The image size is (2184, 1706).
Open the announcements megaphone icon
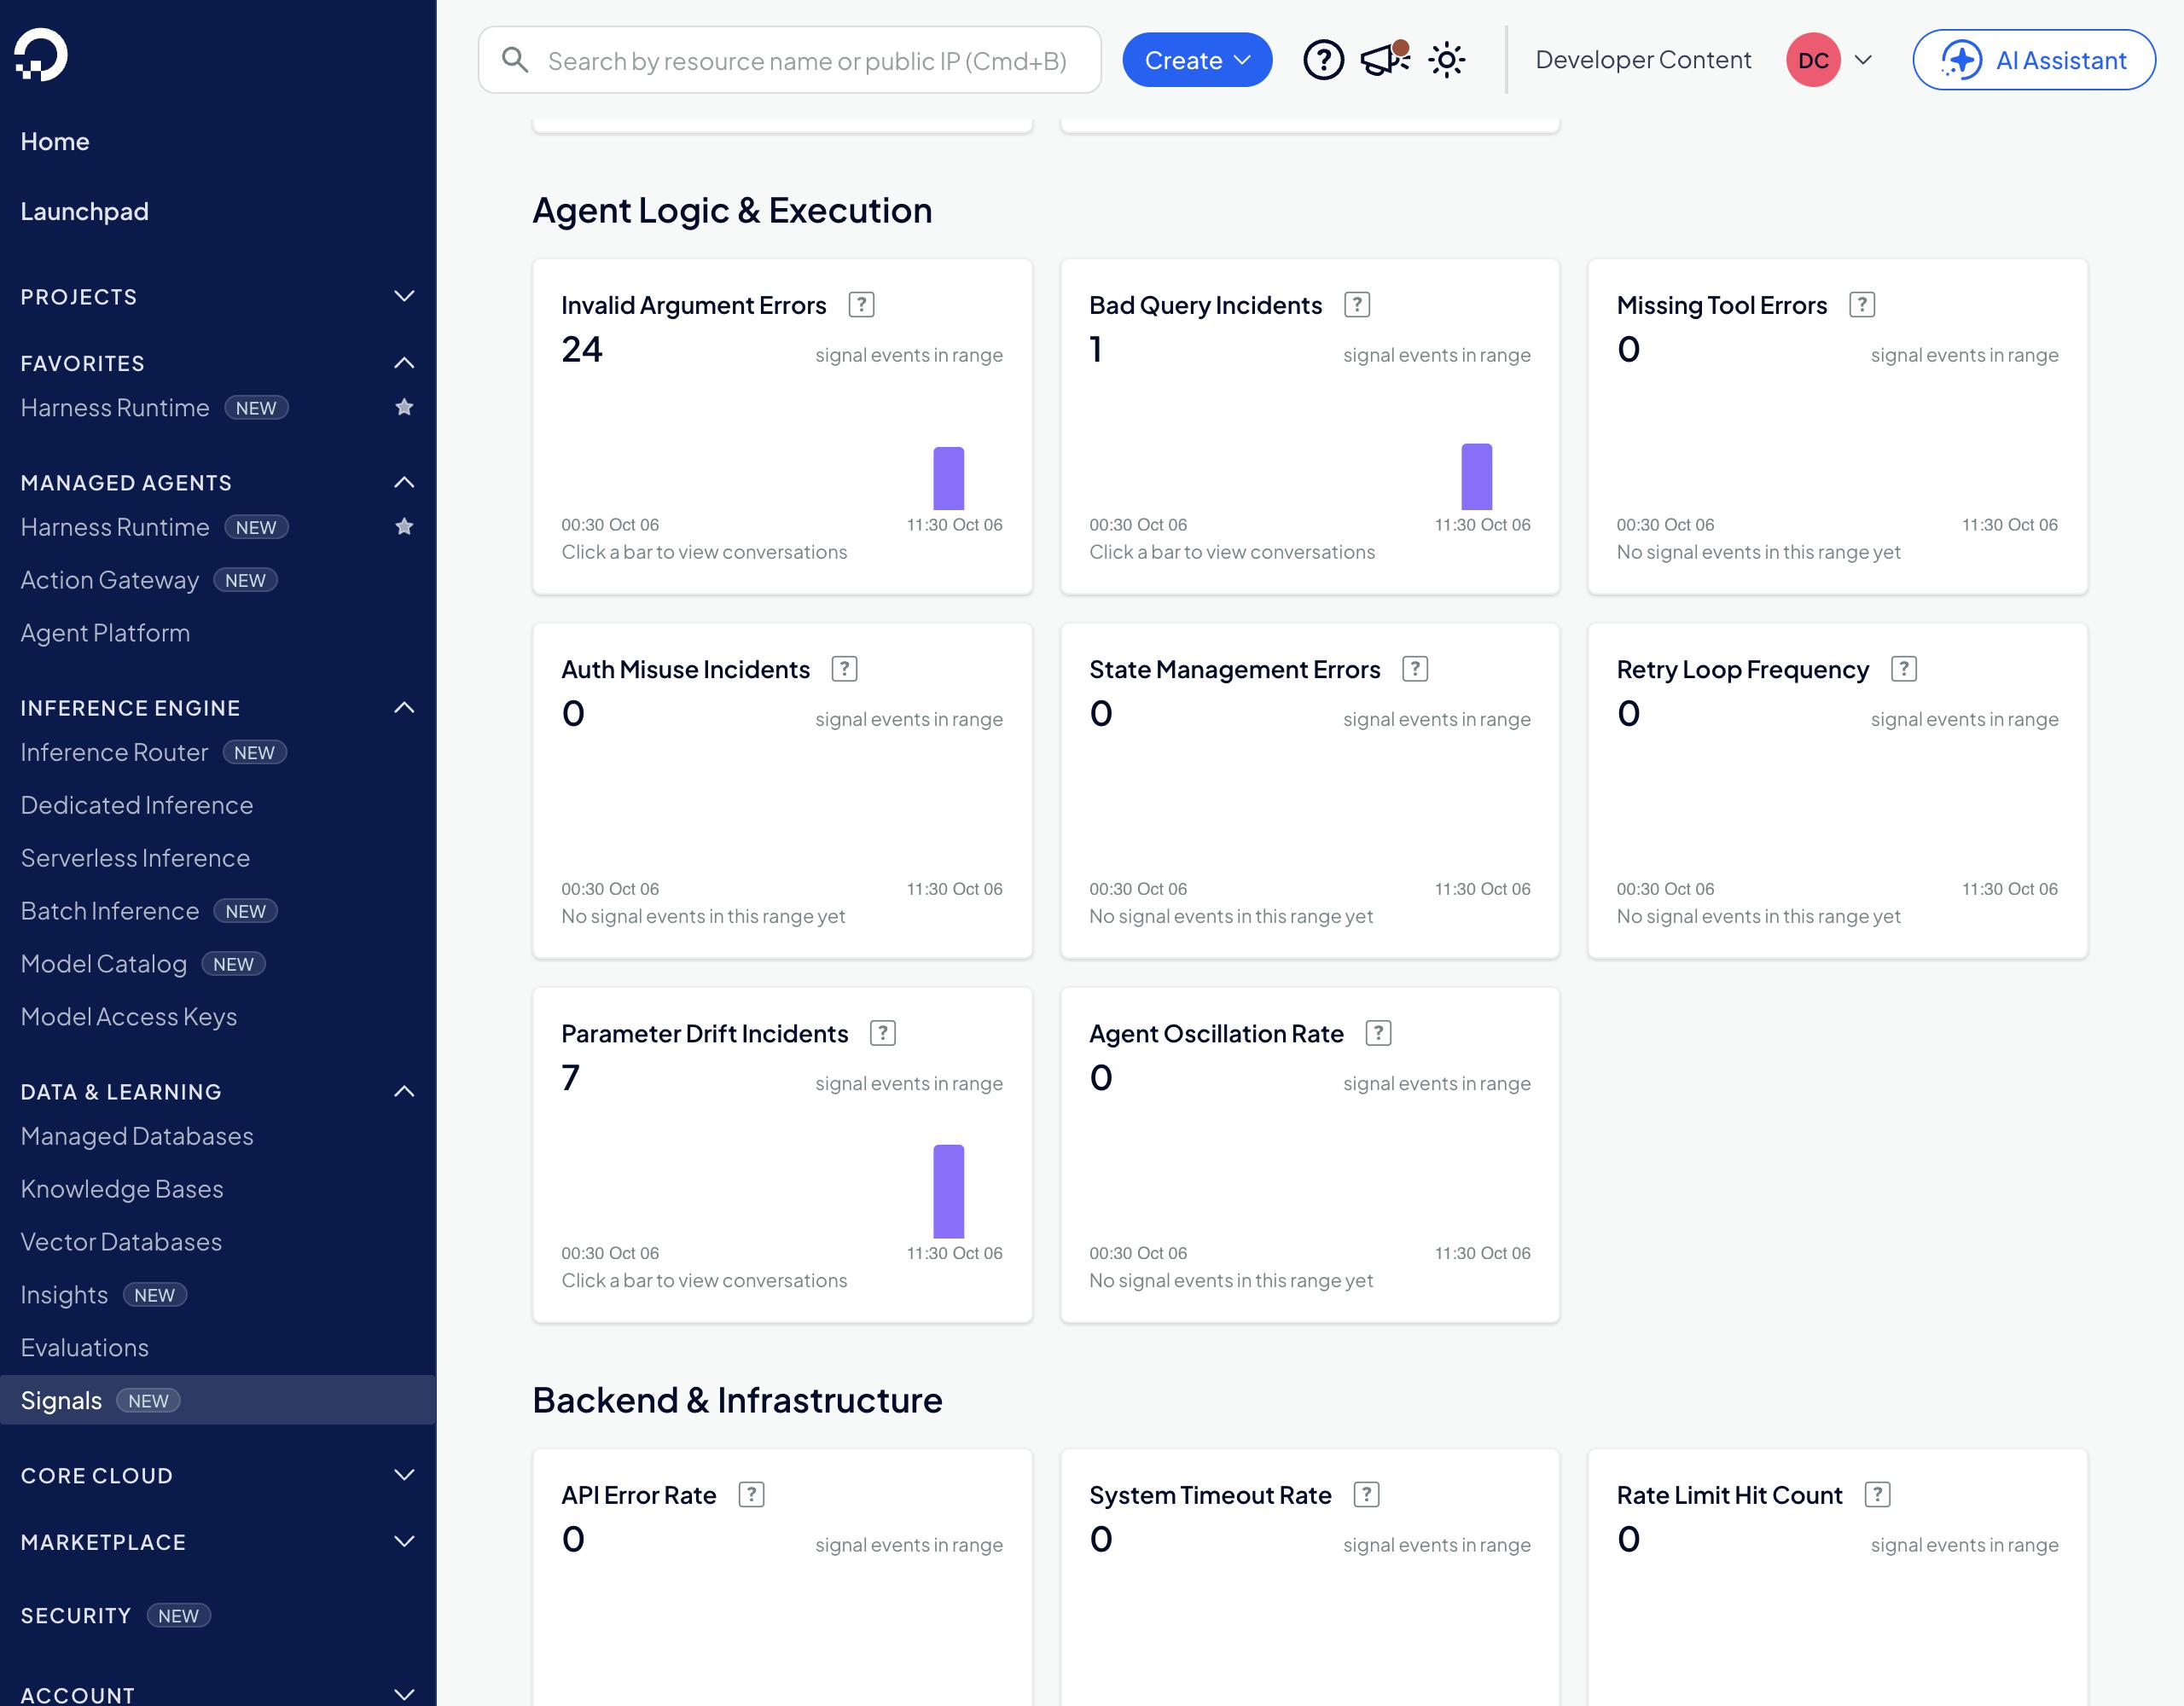1385,60
